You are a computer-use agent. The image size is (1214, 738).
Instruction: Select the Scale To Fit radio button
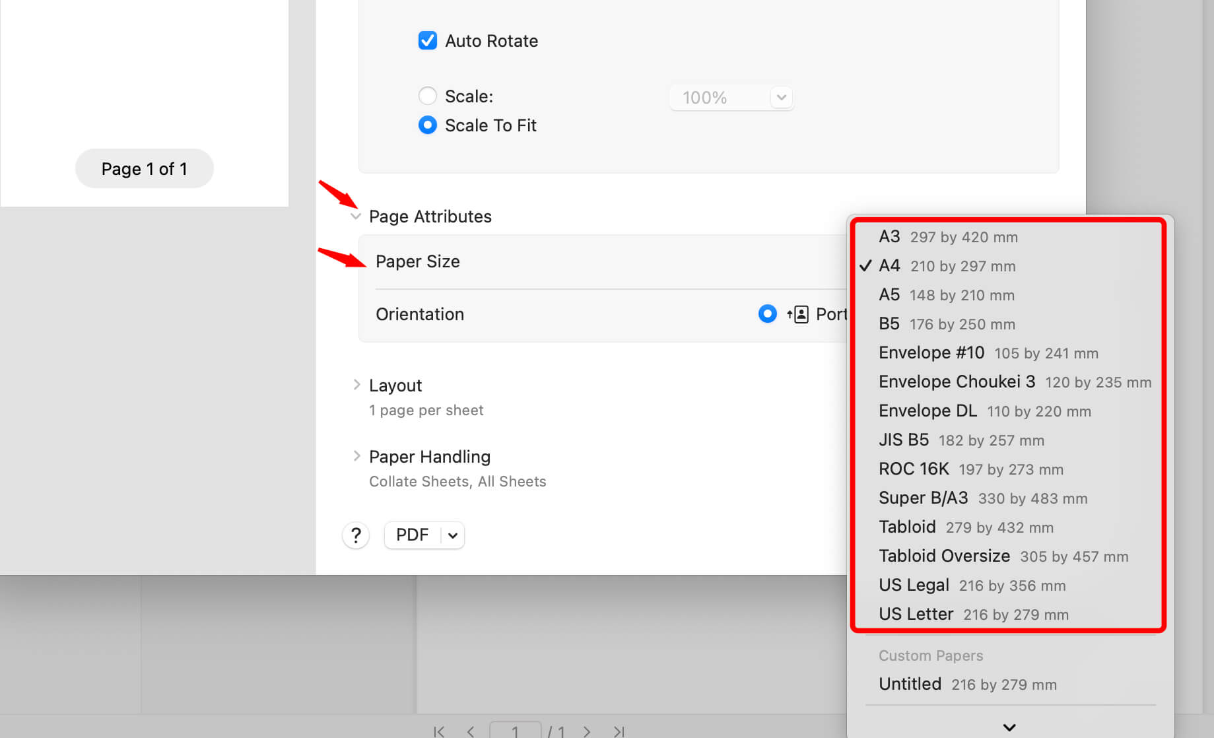tap(428, 125)
